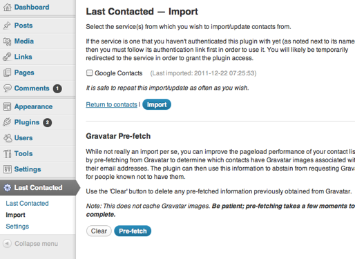Select the Import submenu entry

tap(15, 215)
